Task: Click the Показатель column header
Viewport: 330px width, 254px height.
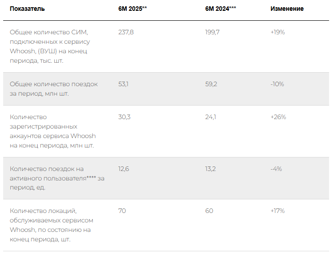Action: (27, 9)
